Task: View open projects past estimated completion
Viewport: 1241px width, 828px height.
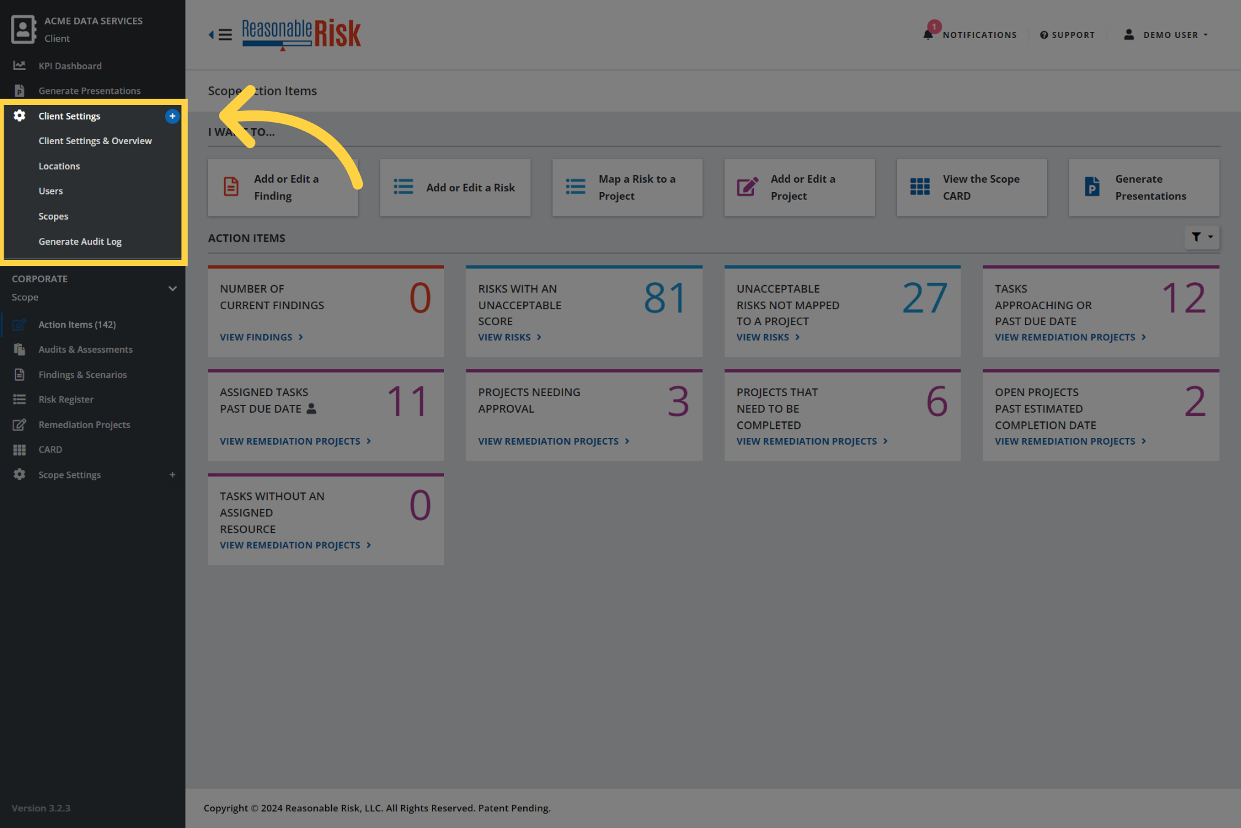Action: [1070, 441]
